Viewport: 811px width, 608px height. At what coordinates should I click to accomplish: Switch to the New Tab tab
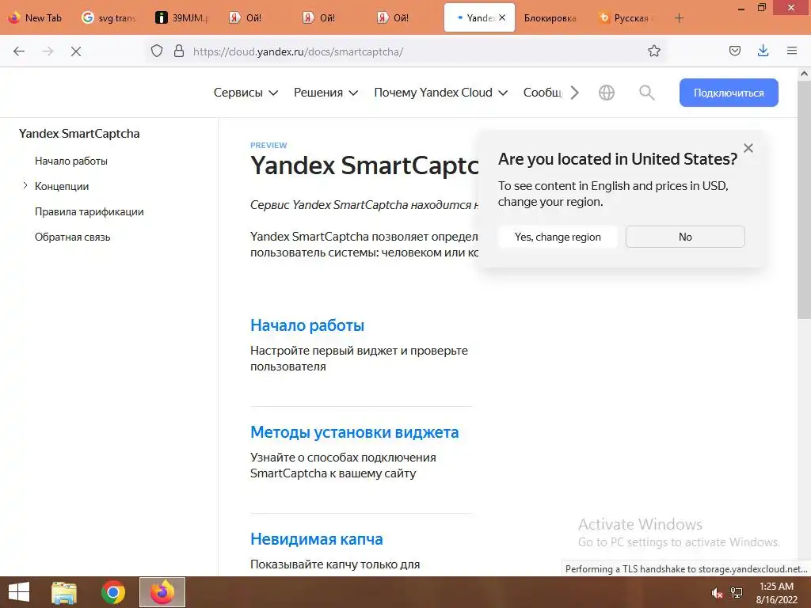[36, 18]
